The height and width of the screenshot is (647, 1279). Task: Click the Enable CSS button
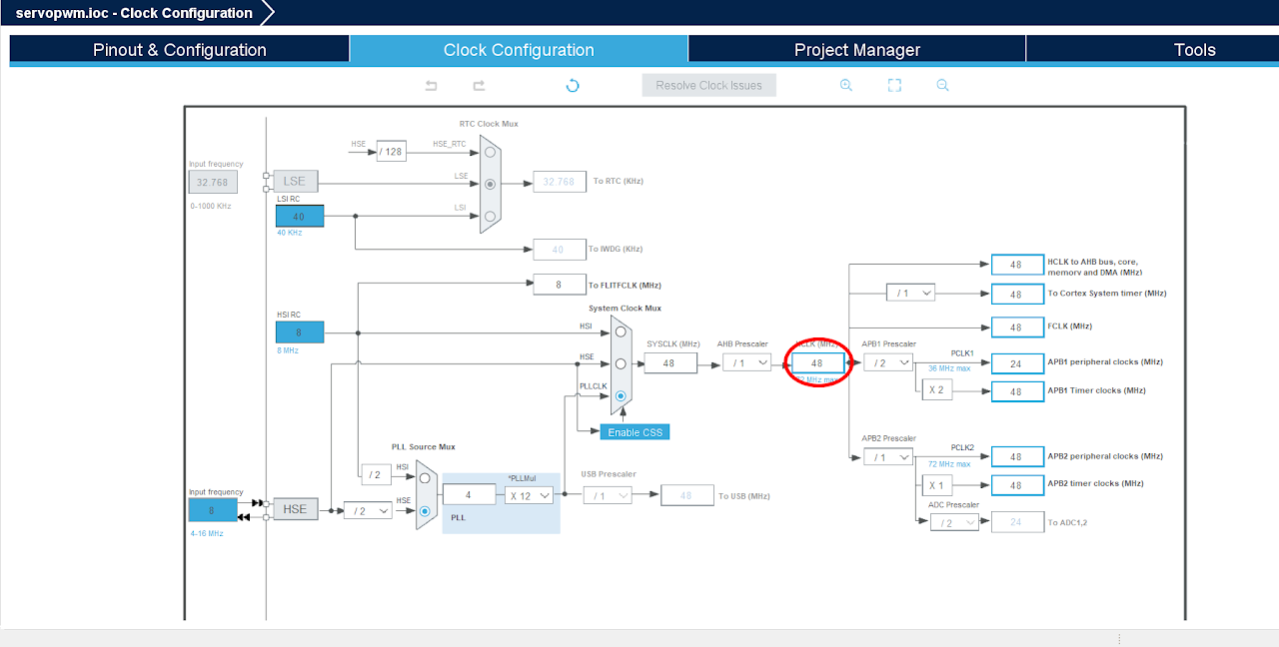pyautogui.click(x=635, y=431)
